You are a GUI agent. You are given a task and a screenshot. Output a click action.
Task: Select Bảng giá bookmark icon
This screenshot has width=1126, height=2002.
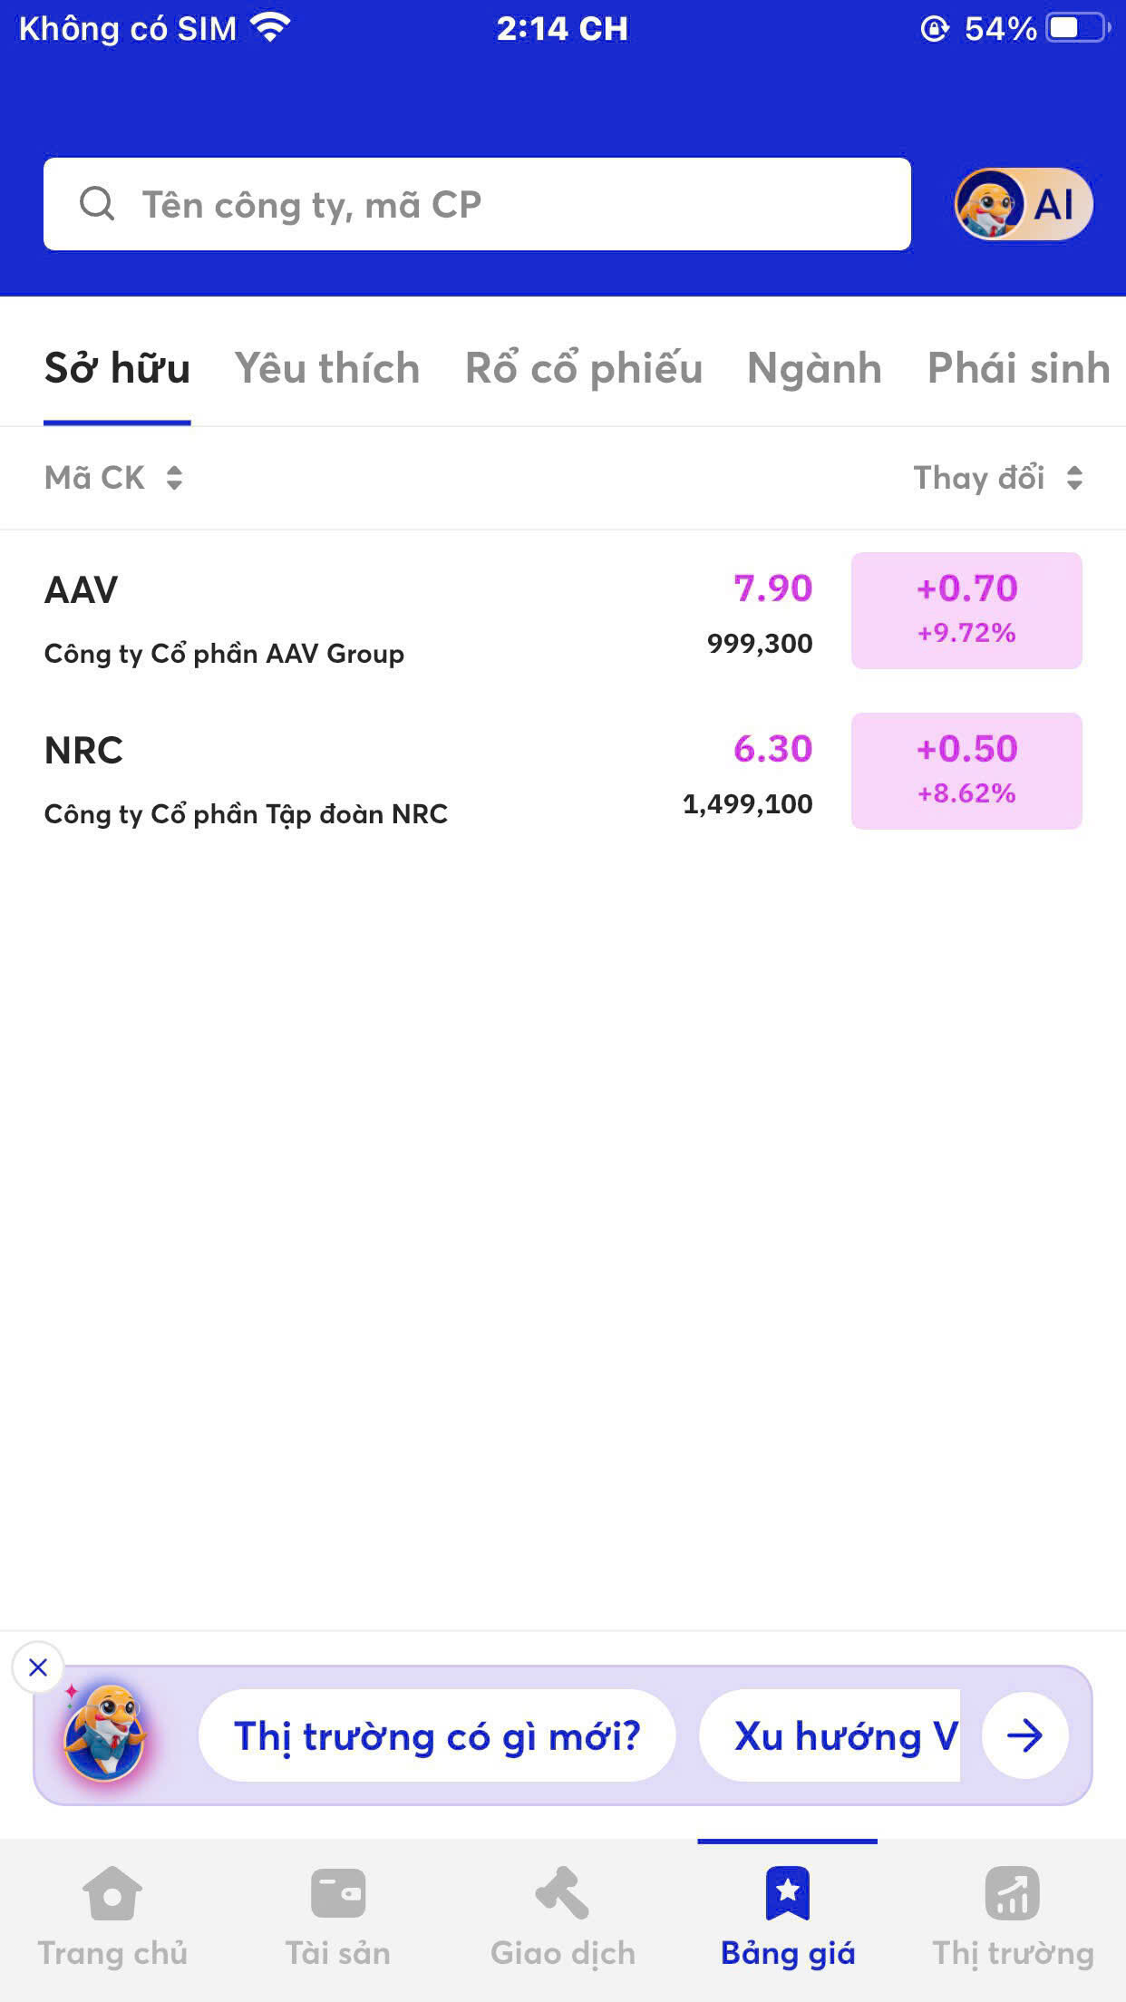click(x=787, y=1893)
